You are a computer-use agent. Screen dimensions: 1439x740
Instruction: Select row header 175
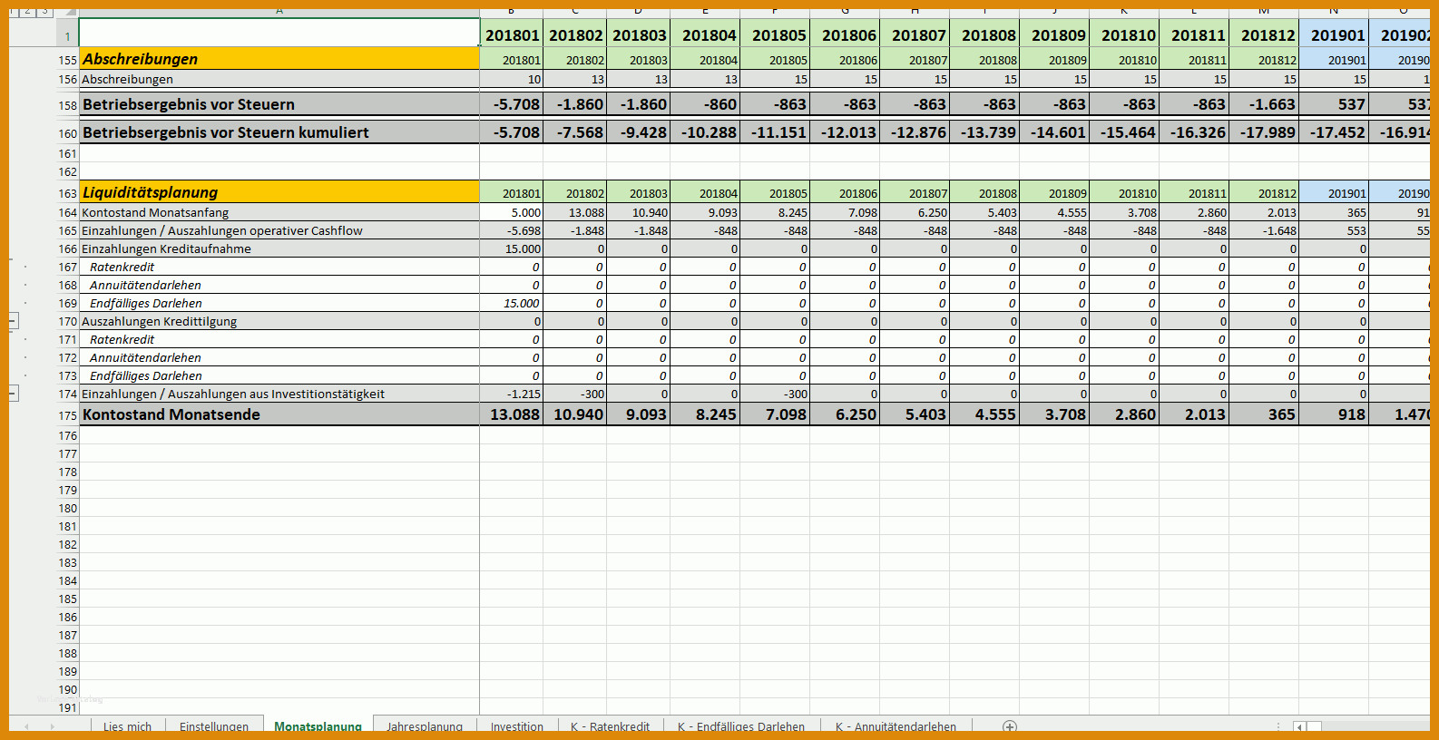[x=67, y=414]
